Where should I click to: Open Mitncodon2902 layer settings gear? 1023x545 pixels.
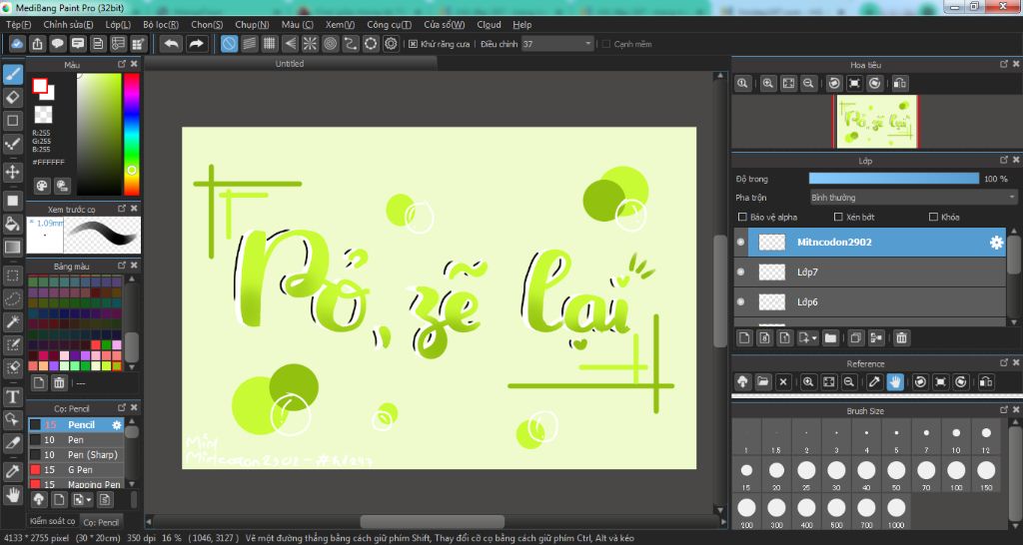[996, 243]
